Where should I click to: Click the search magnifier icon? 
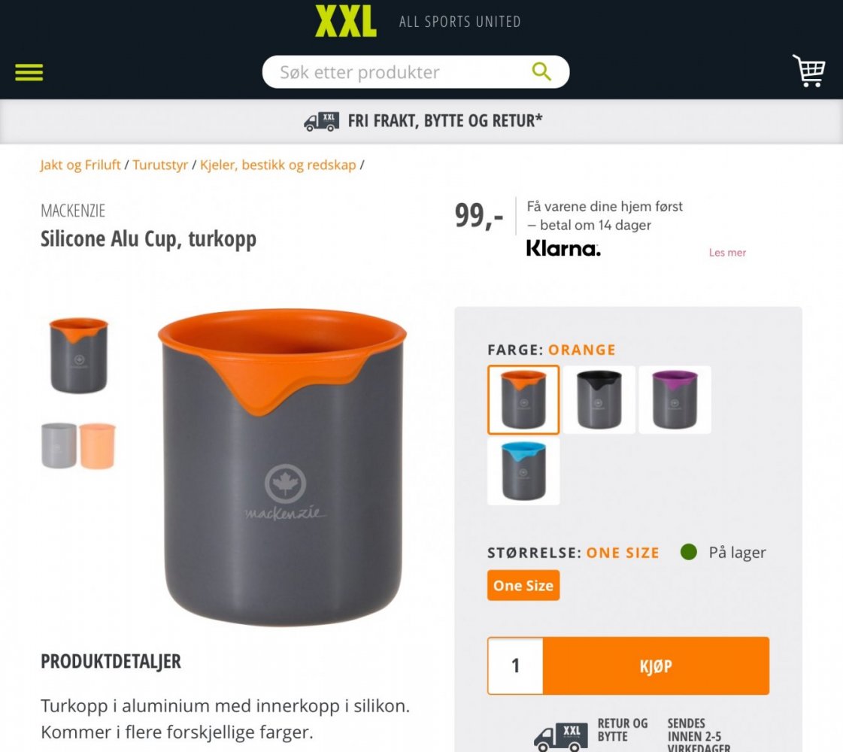(x=541, y=71)
